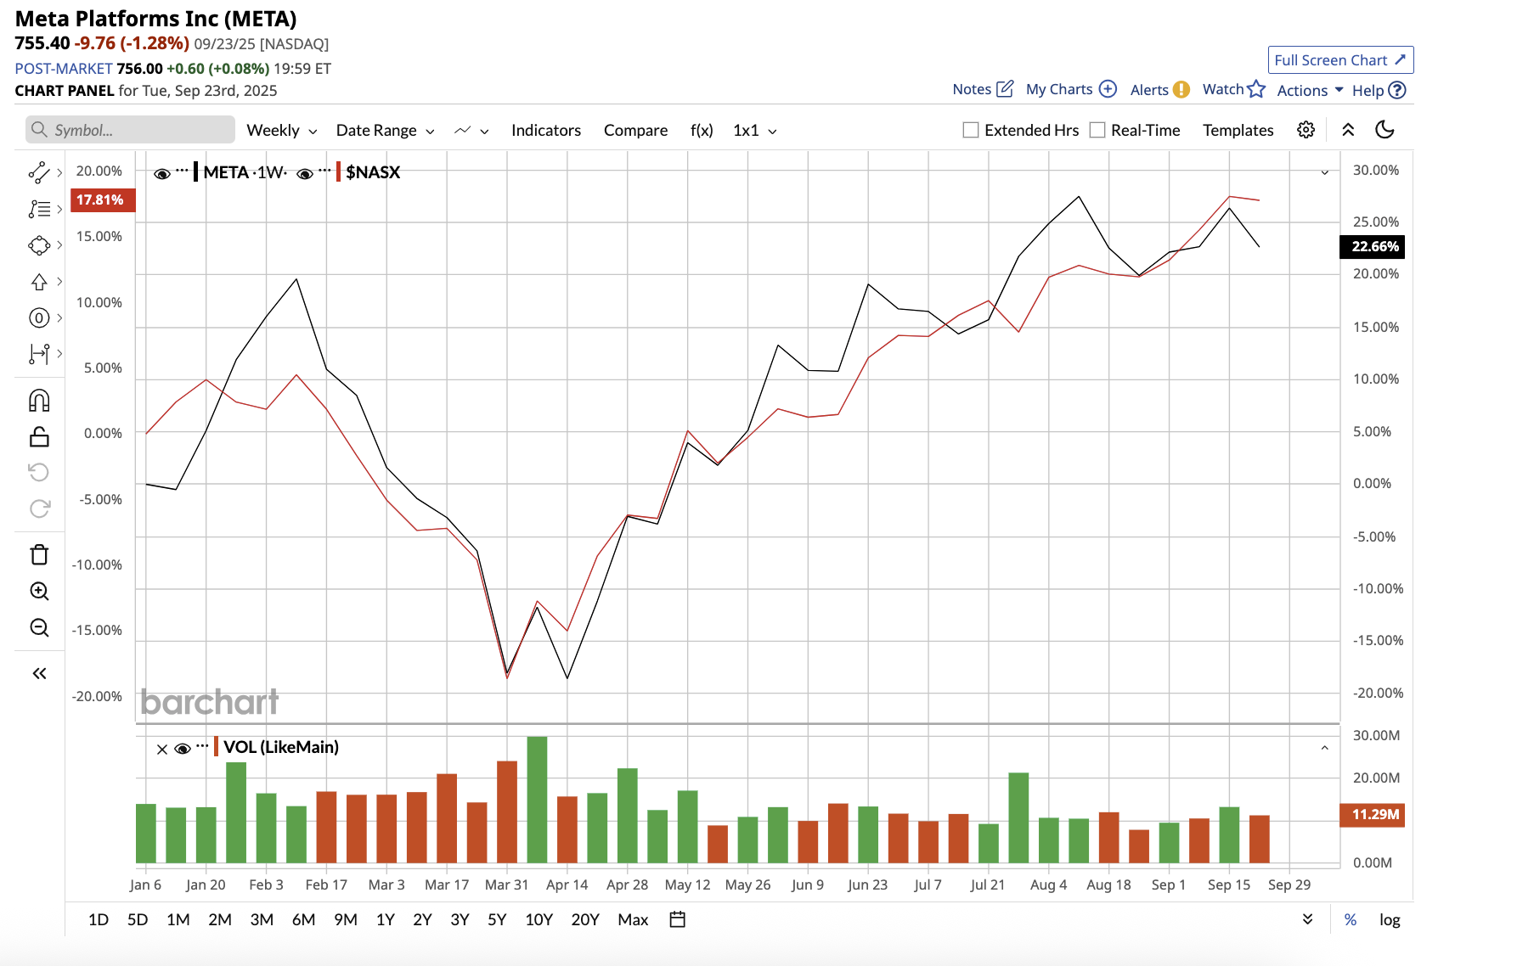The width and height of the screenshot is (1517, 966).
Task: Open the chart type line dropdown
Action: 471,130
